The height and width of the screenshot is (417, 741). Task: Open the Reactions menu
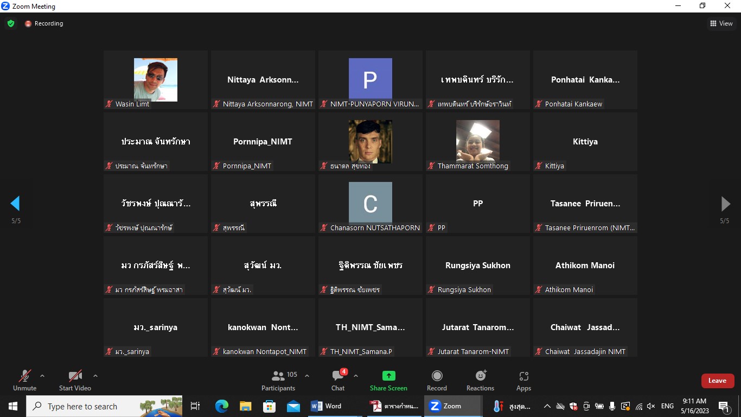tap(480, 380)
